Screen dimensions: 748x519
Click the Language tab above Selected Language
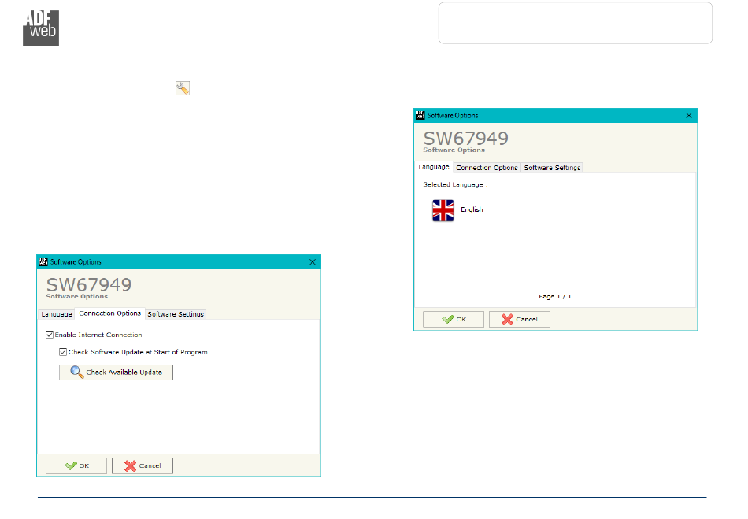(x=434, y=167)
